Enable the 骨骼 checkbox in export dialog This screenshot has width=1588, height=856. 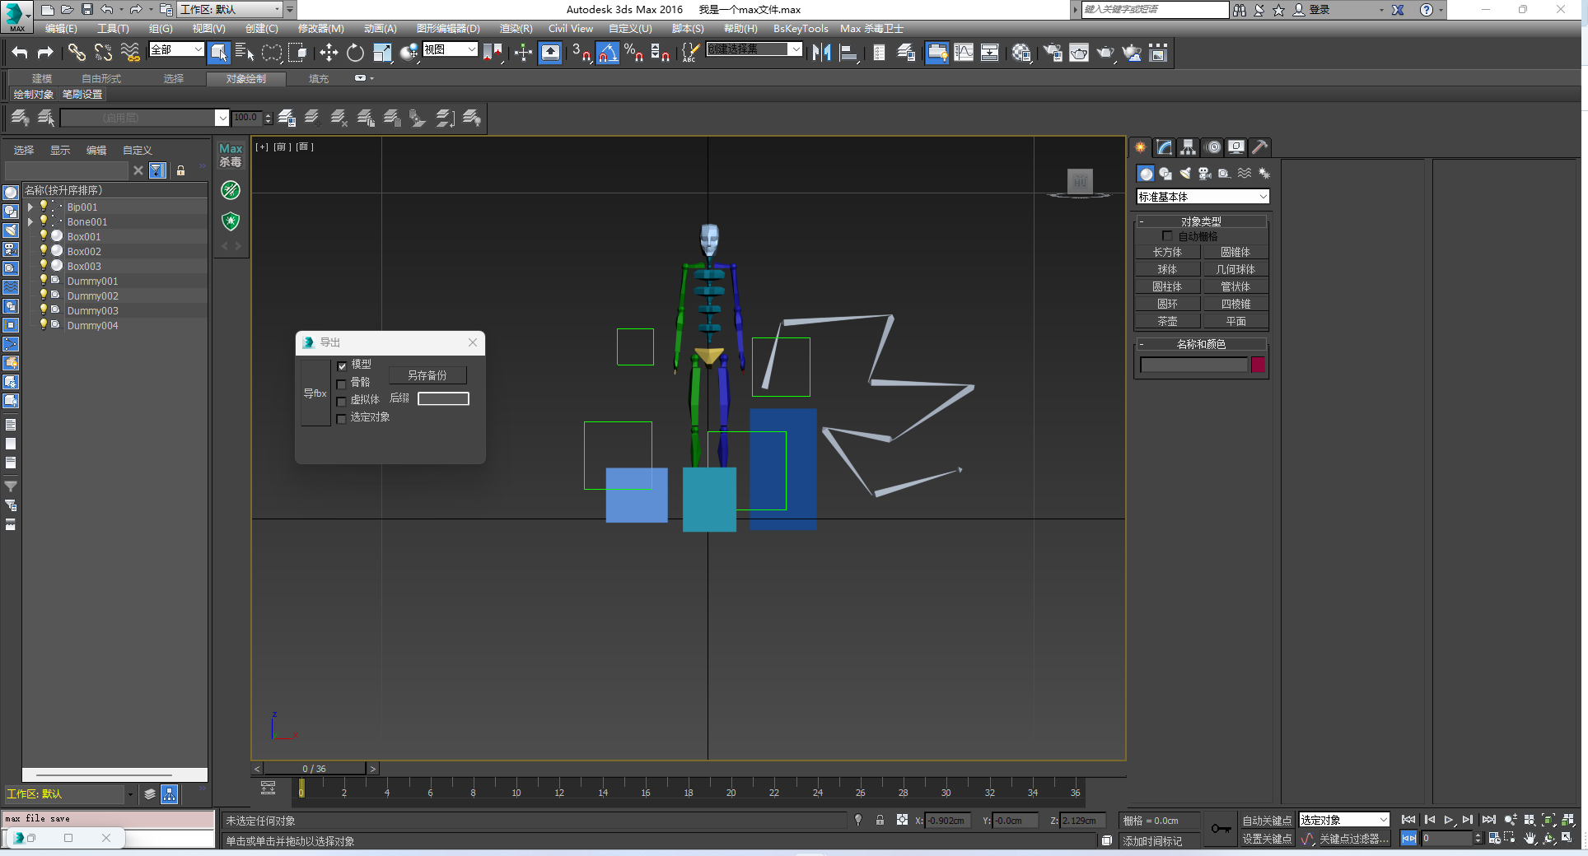pos(342,384)
